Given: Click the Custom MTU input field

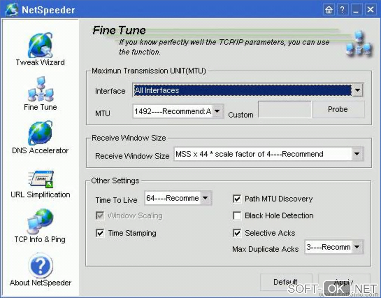Looking at the screenshot, I should tap(285, 110).
